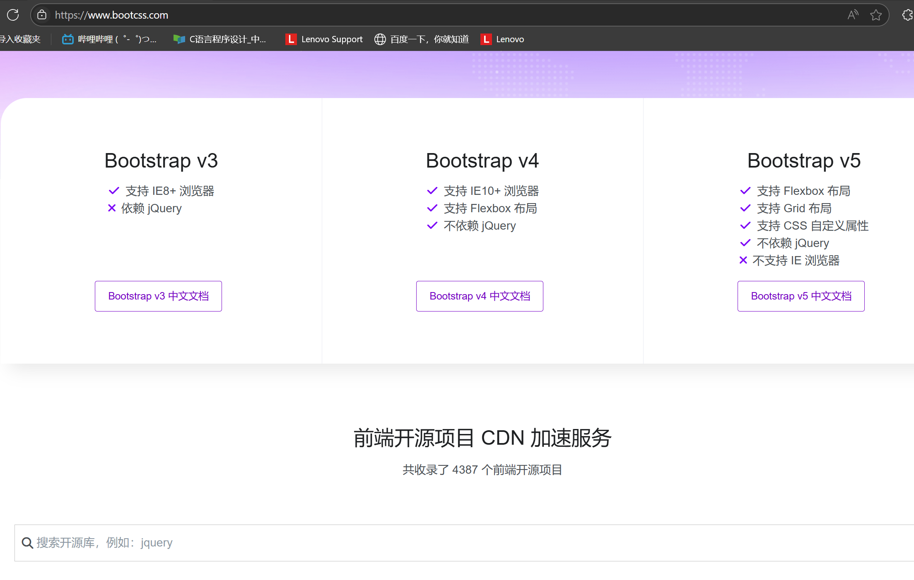Open the Lenovo bookmark
The width and height of the screenshot is (914, 580).
click(502, 39)
